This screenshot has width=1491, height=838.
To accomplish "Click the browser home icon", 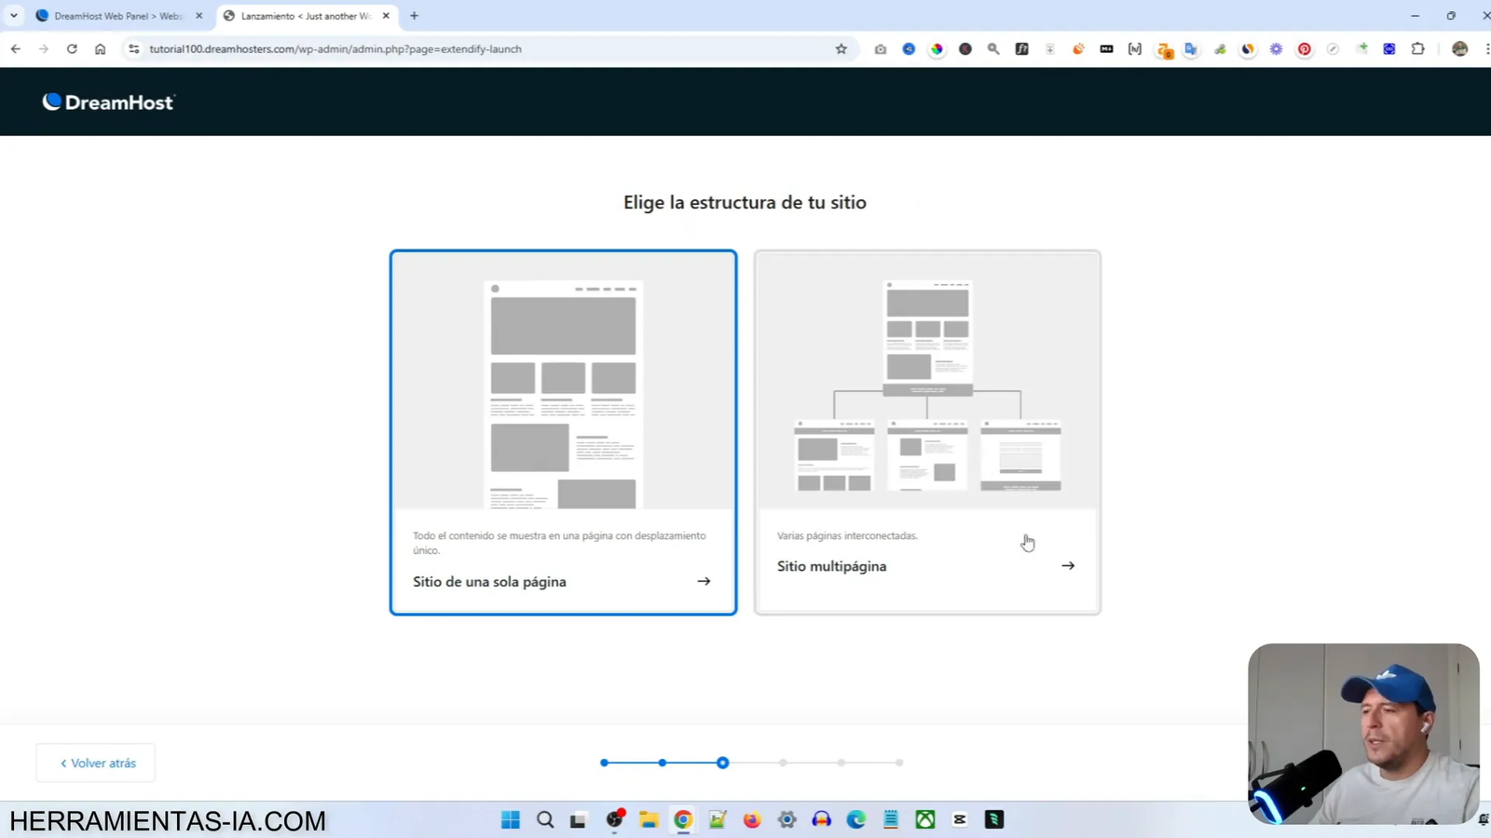I will pos(101,48).
